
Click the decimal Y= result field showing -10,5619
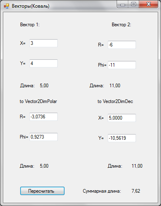tap(122, 138)
